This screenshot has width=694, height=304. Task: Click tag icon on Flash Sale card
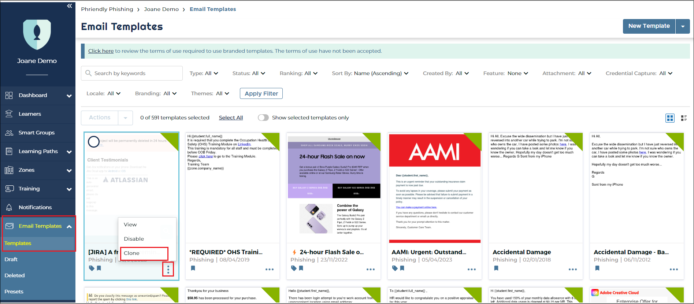click(294, 268)
